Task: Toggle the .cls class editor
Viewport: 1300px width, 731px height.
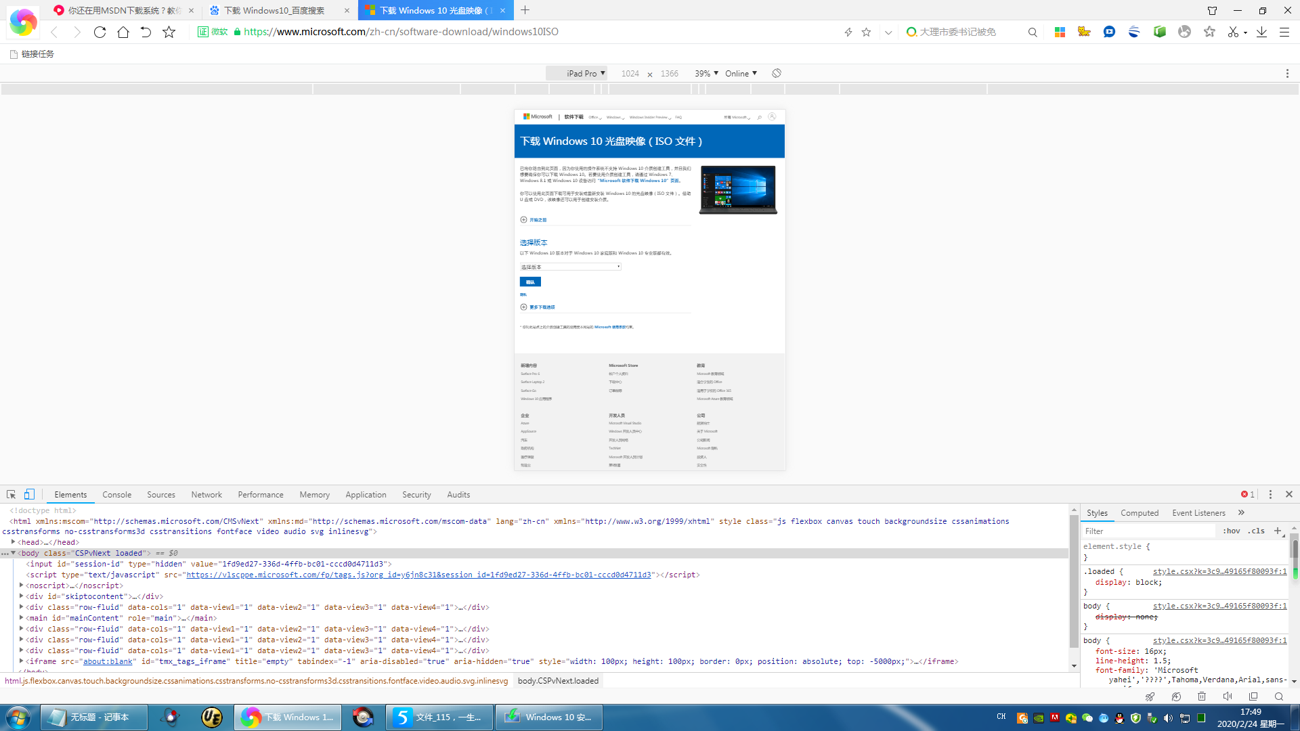Action: [x=1257, y=531]
